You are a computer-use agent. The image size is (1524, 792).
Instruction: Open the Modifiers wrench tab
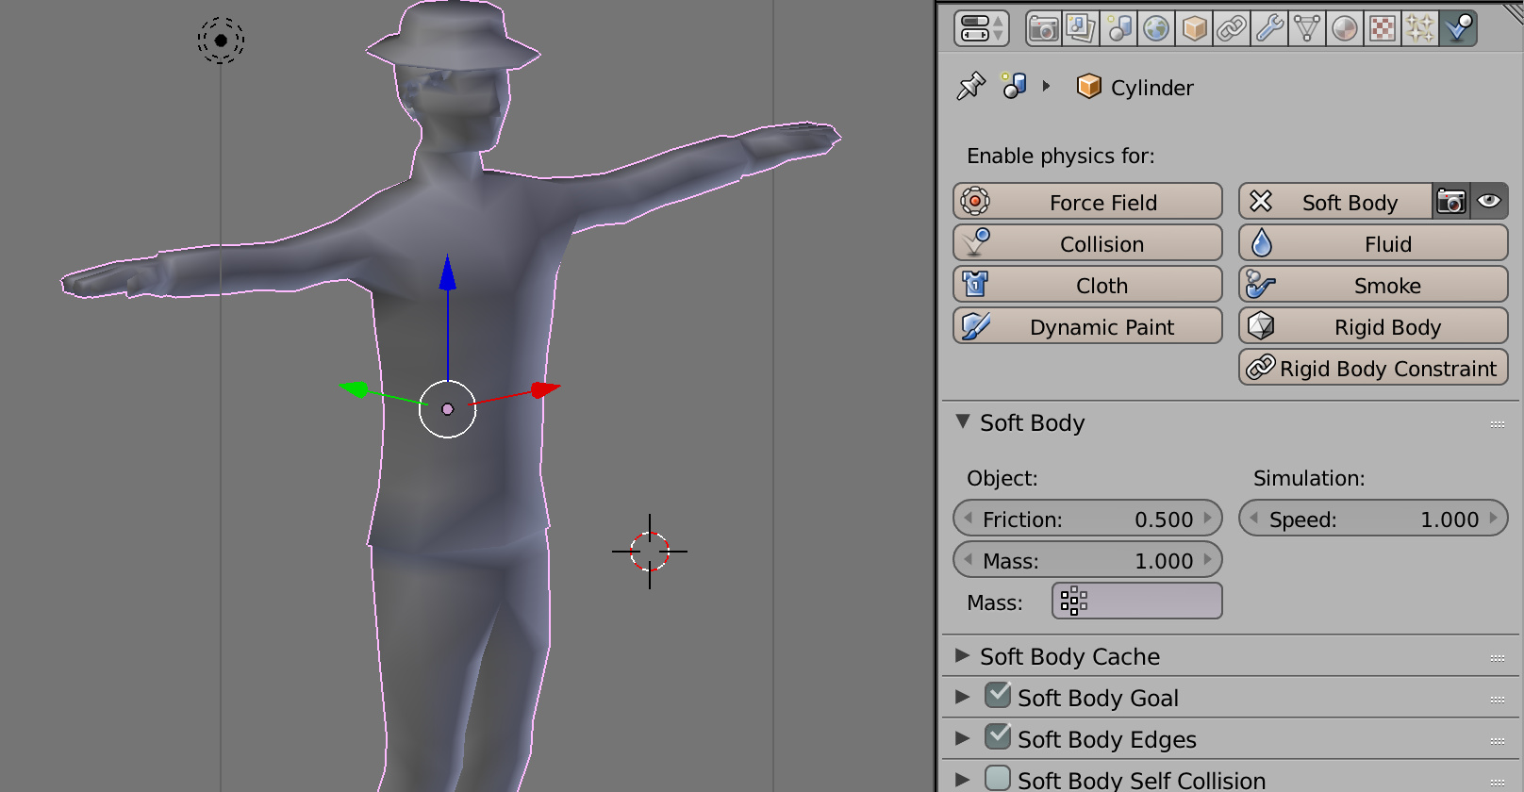1269,28
